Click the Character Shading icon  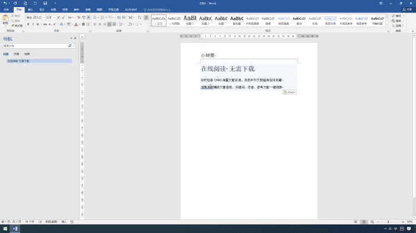click(x=83, y=24)
